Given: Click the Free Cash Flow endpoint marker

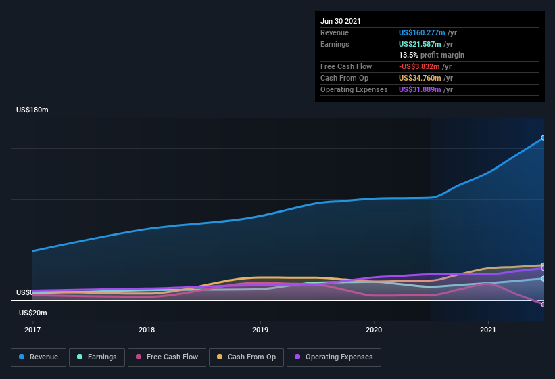Looking at the screenshot, I should [544, 305].
